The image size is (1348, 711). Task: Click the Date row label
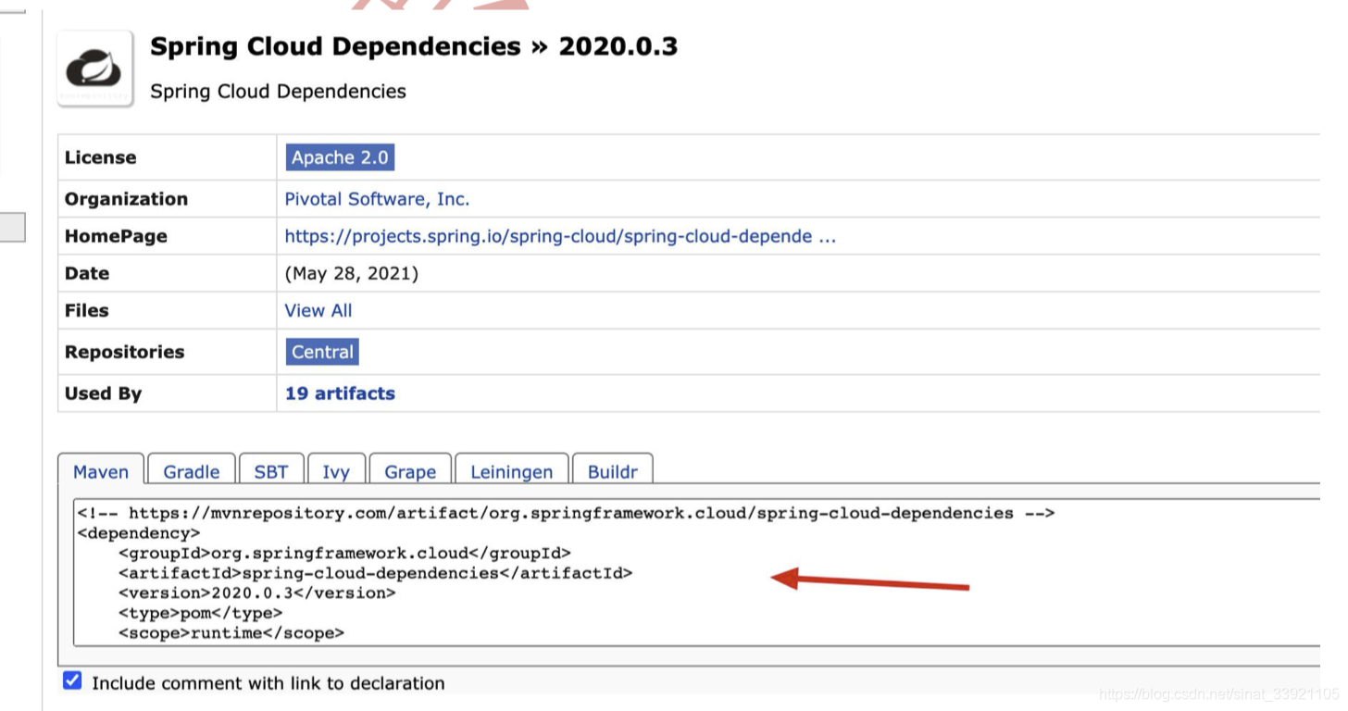coord(87,273)
